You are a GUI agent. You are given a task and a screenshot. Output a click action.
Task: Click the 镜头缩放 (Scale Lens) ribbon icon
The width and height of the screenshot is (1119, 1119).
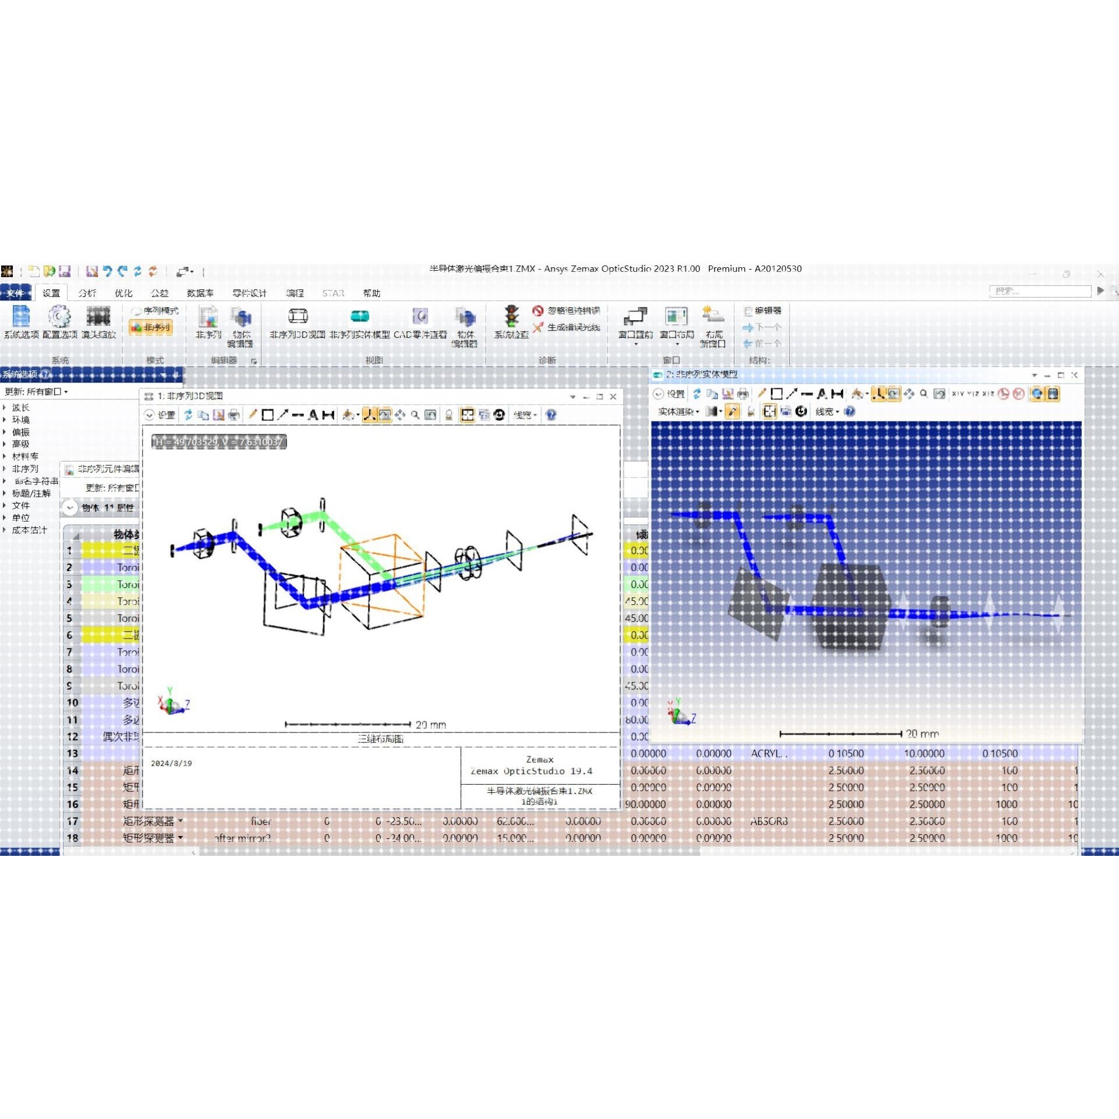point(98,322)
